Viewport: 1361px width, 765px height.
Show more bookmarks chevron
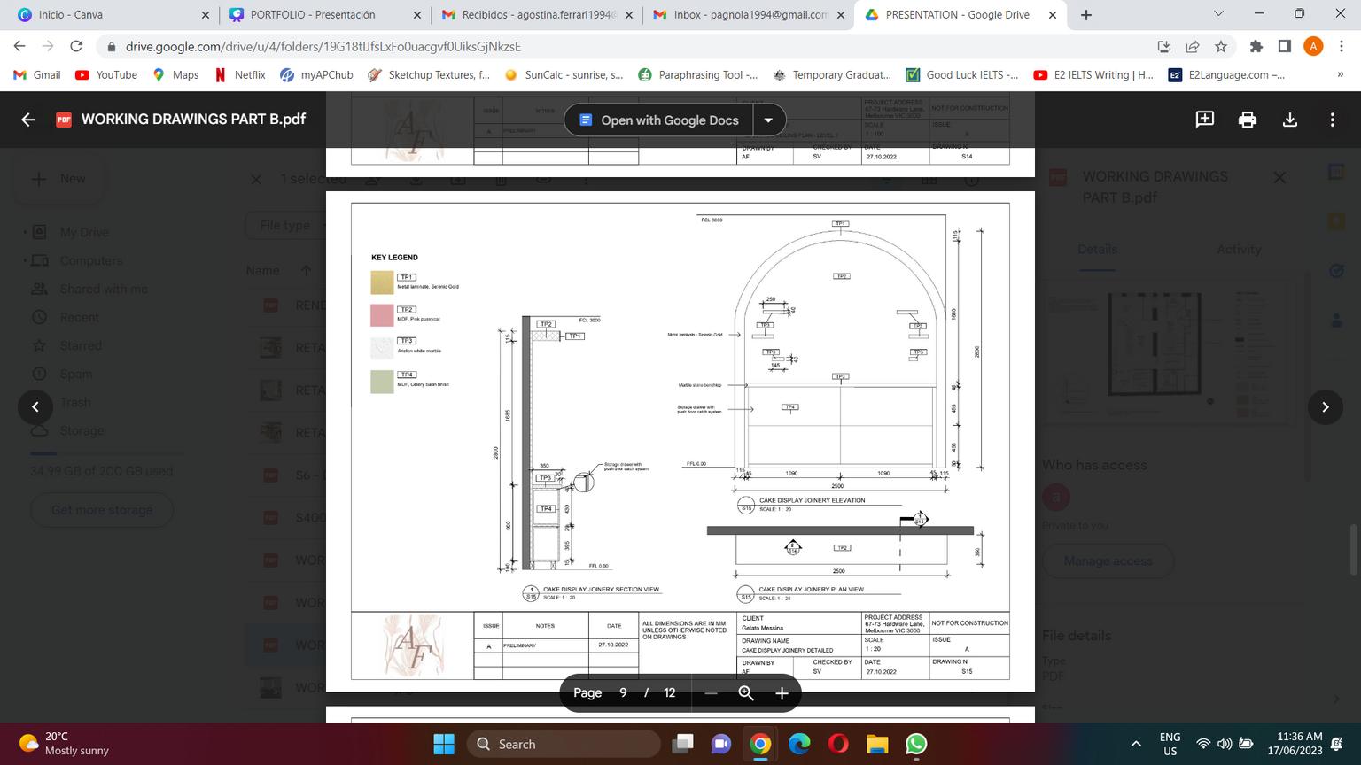1340,75
